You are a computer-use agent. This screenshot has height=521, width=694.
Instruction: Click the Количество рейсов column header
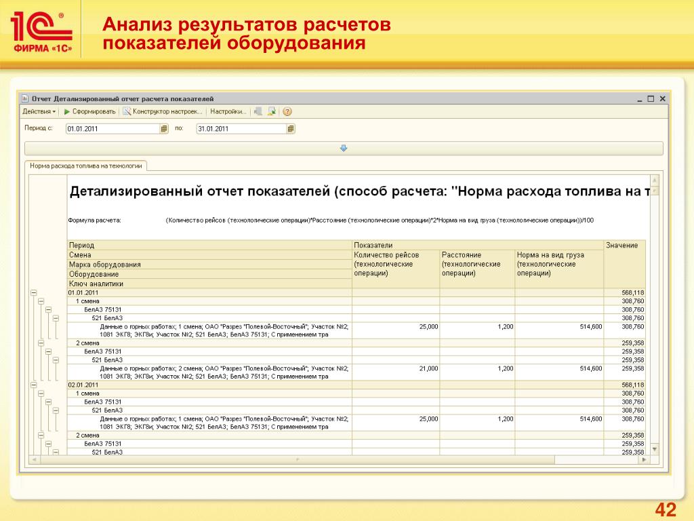pos(396,269)
